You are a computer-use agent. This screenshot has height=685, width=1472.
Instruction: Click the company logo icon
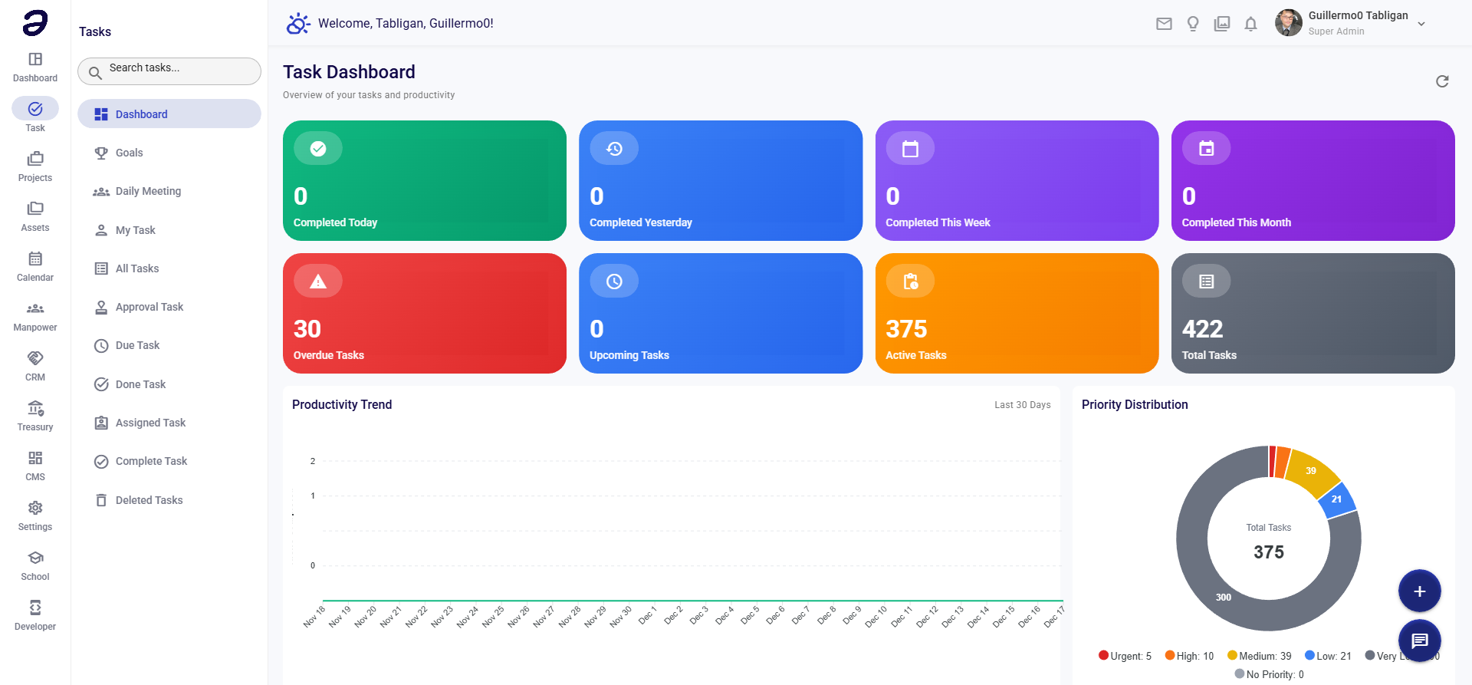[35, 23]
